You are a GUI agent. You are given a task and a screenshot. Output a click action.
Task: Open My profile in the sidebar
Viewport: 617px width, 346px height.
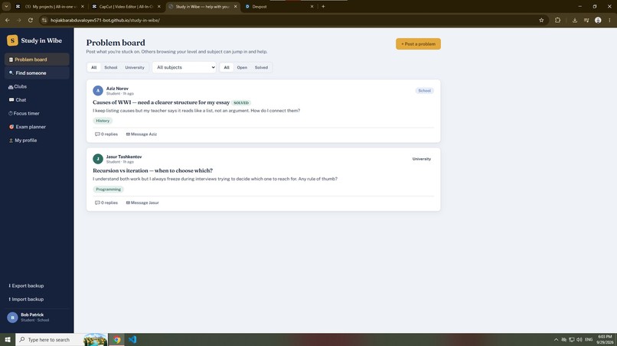pyautogui.click(x=37, y=141)
